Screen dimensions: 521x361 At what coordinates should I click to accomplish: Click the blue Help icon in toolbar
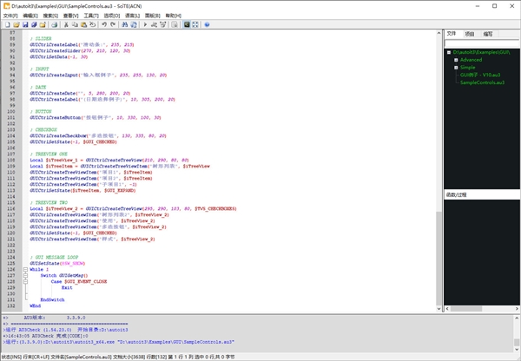(x=208, y=25)
